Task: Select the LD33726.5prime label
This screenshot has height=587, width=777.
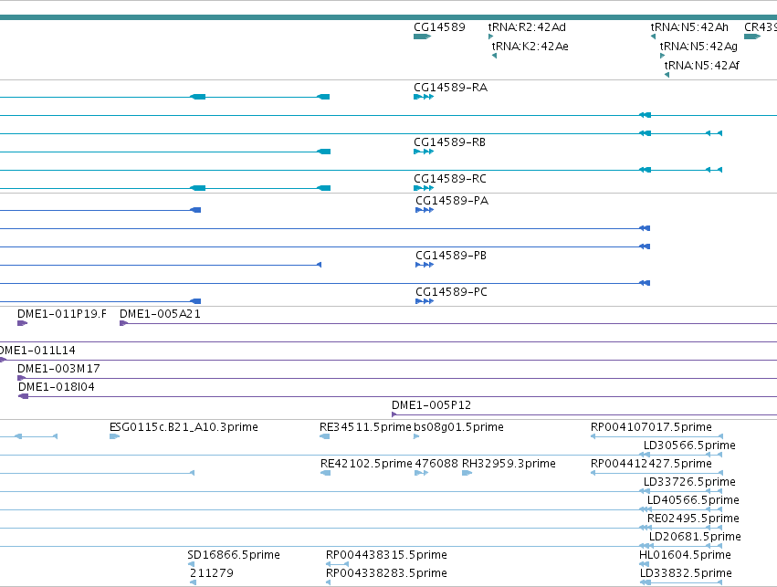Action: [x=689, y=483]
